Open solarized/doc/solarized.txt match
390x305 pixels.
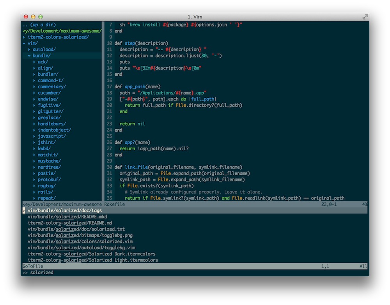click(76, 229)
